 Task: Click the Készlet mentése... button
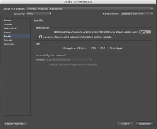tap(15, 124)
